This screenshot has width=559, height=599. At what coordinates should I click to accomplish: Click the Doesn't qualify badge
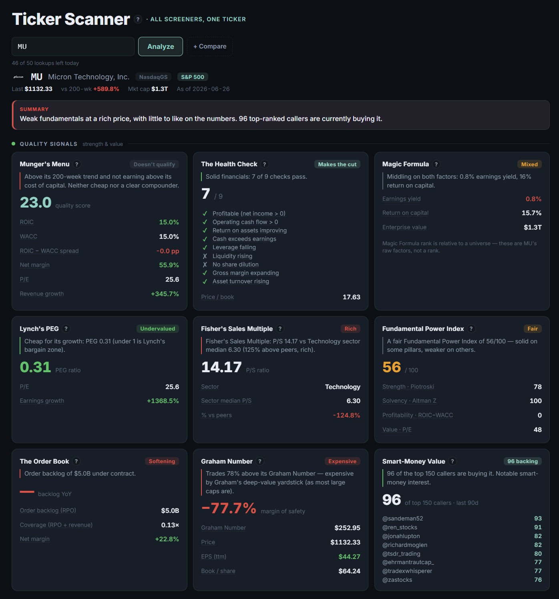pos(154,164)
